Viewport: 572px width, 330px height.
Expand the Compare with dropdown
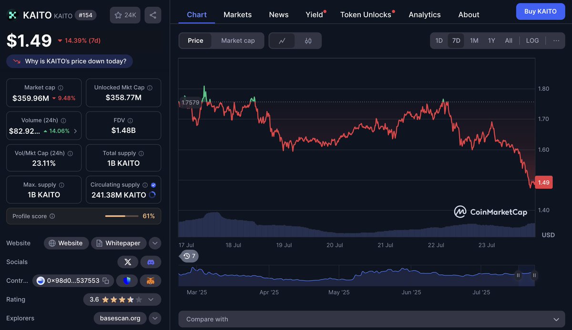tap(371, 319)
